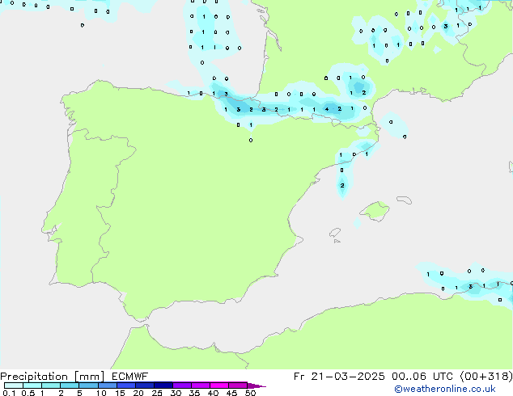Click the date "Fr 21-03-2025"
The image size is (513, 396).
pos(339,377)
